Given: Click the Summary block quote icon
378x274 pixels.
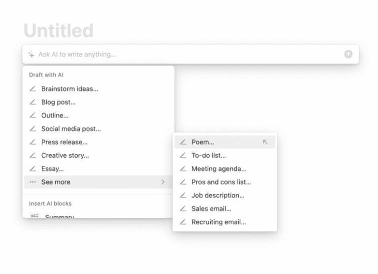Looking at the screenshot, I should point(34,216).
